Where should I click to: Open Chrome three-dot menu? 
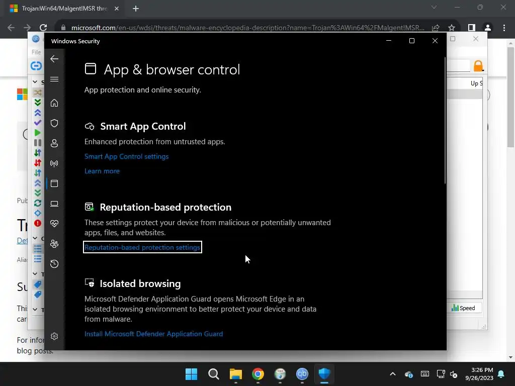[504, 28]
